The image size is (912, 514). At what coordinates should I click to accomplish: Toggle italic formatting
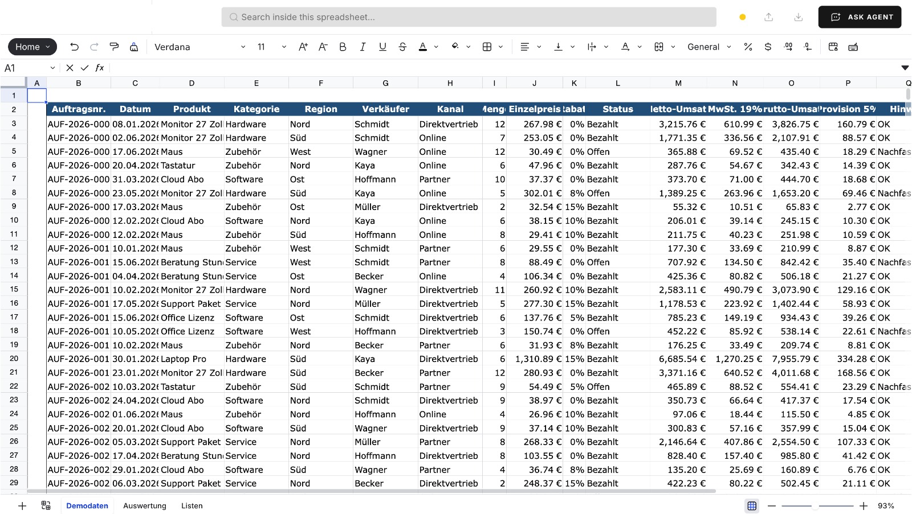pyautogui.click(x=363, y=47)
